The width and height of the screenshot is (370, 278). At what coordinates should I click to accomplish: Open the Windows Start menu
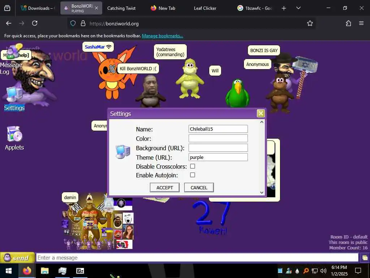click(9, 271)
